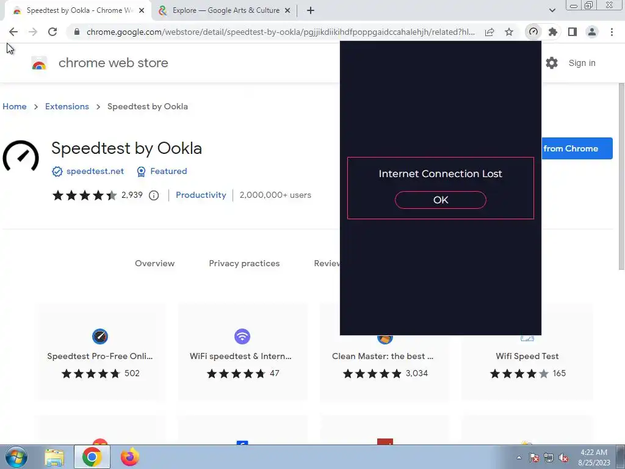Dismiss the dialog with OK
The image size is (625, 469).
tap(441, 200)
